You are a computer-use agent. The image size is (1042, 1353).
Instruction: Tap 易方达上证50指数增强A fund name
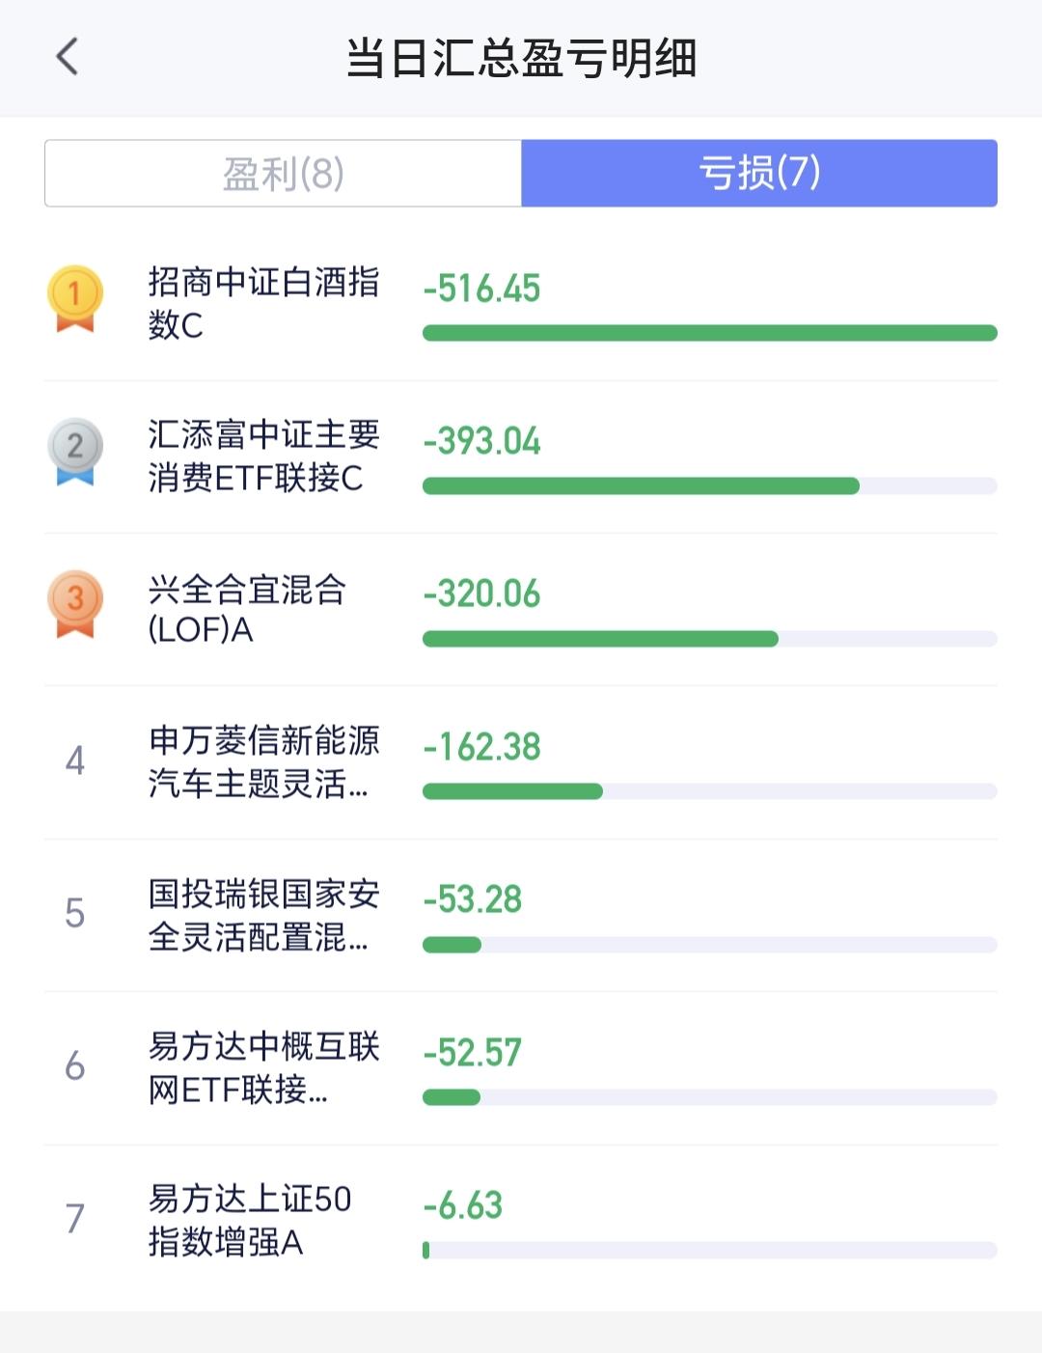(x=249, y=1220)
